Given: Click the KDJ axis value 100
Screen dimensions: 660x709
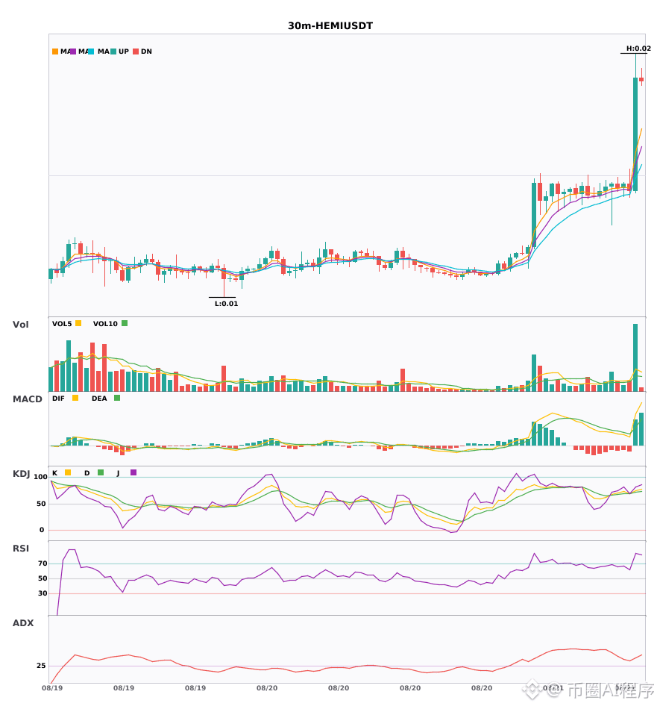Looking at the screenshot, I should (41, 477).
